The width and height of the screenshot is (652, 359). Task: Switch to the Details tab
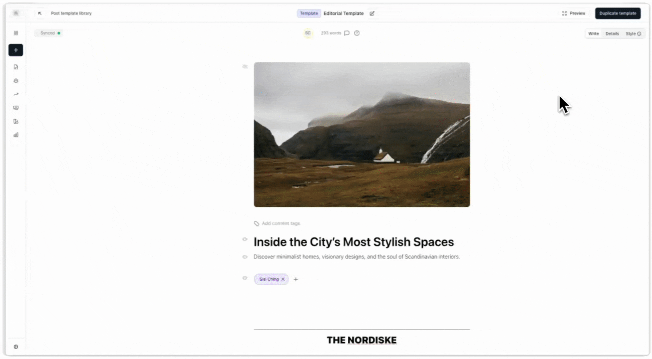(x=612, y=33)
